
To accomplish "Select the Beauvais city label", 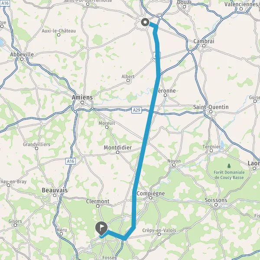I will point(55,190).
